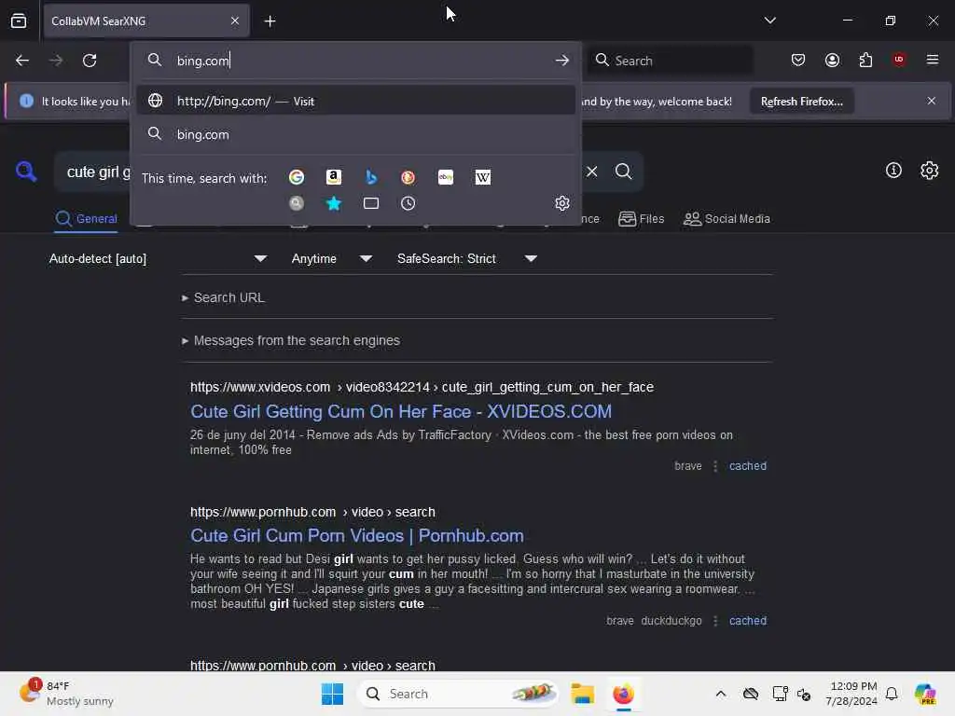The width and height of the screenshot is (955, 716).
Task: Switch to the Social Media tab
Action: point(727,219)
